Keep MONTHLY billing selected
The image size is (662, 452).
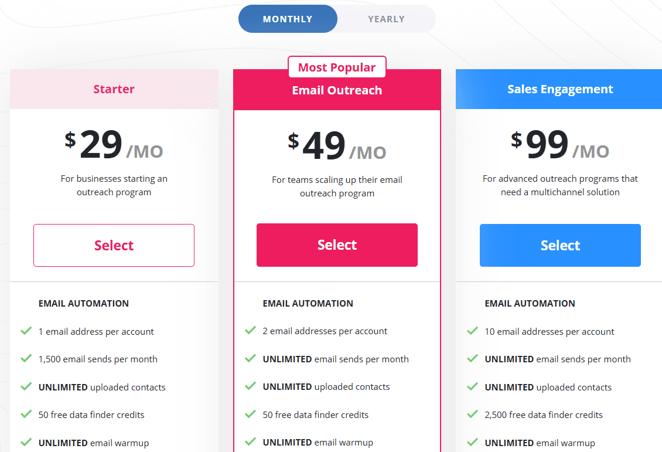click(x=288, y=19)
